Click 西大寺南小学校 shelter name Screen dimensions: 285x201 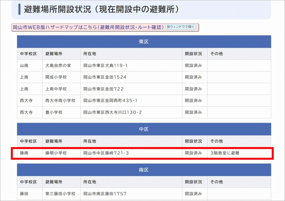[60, 100]
